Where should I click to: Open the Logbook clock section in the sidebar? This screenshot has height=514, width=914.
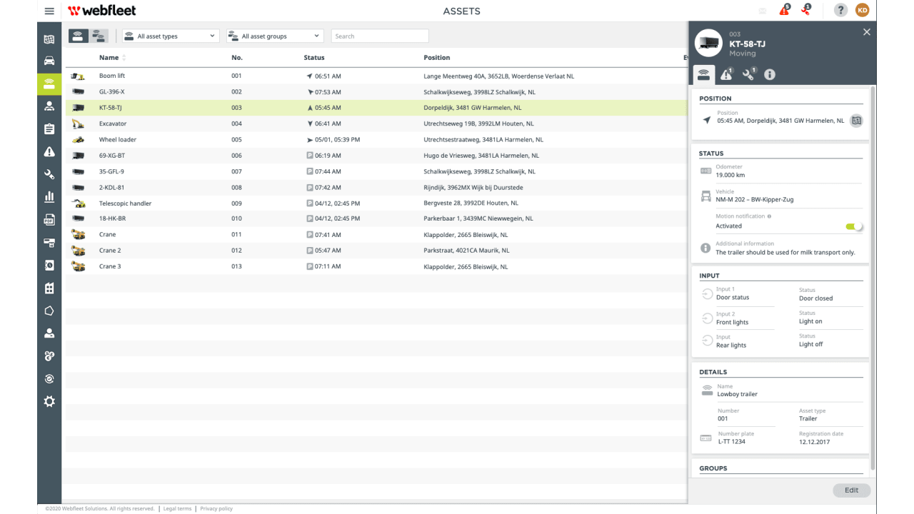point(49,265)
